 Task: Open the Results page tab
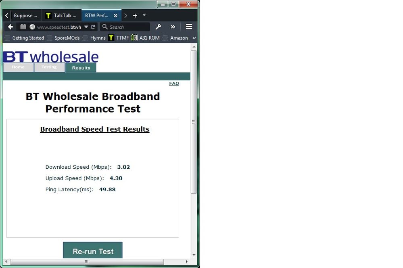[x=81, y=68]
